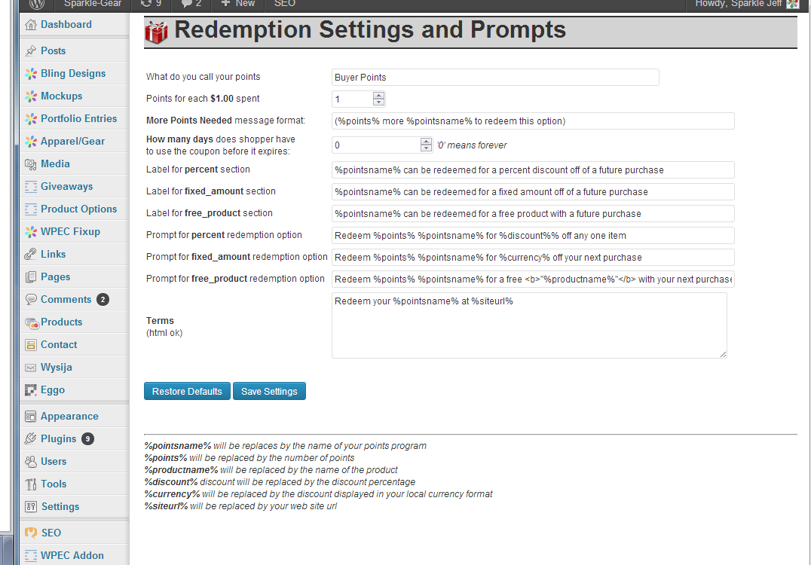The image size is (811, 565).
Task: Click the Dashboard home icon
Action: 31,25
